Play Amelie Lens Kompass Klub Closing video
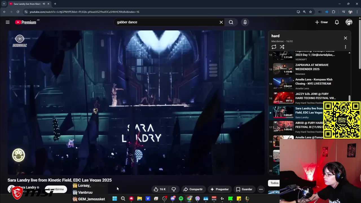361x203 pixels. pyautogui.click(x=309, y=84)
